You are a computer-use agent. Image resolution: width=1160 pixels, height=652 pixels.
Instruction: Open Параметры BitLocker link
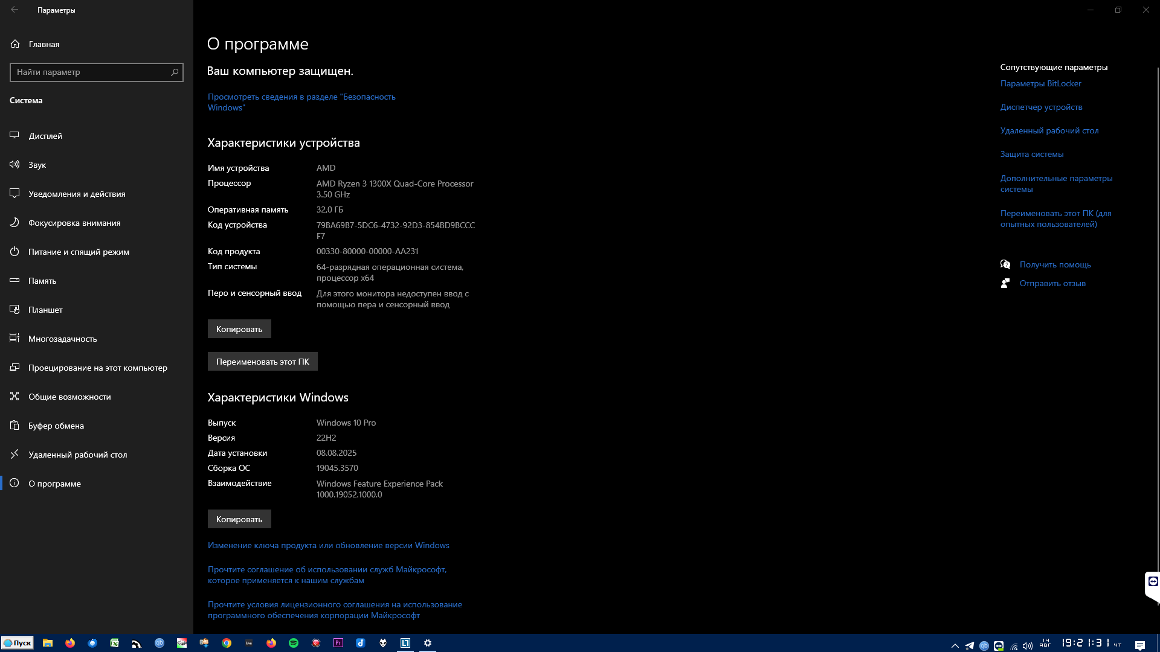1041,83
